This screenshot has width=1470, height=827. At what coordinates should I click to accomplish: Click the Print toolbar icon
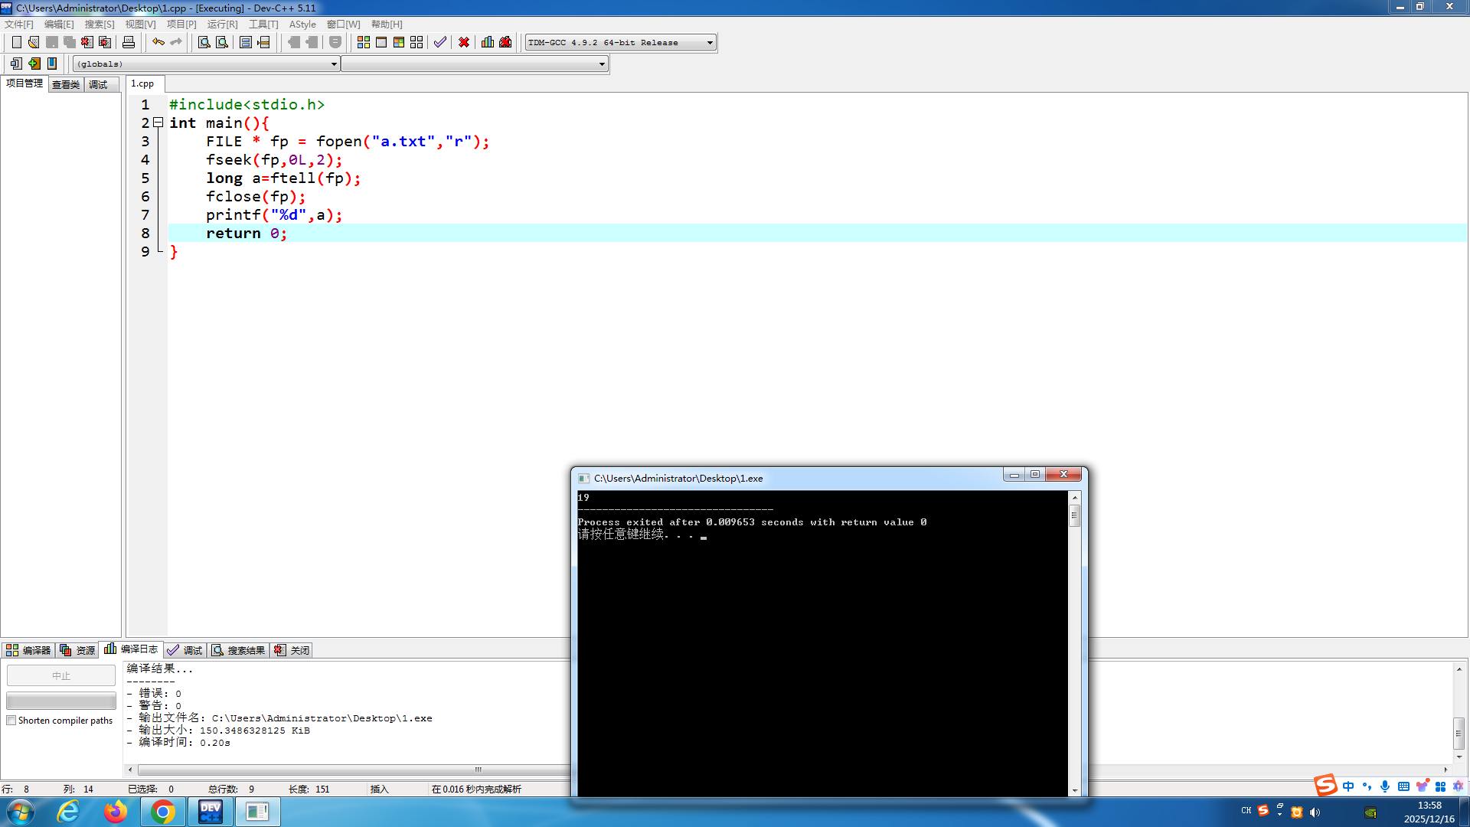(x=129, y=42)
